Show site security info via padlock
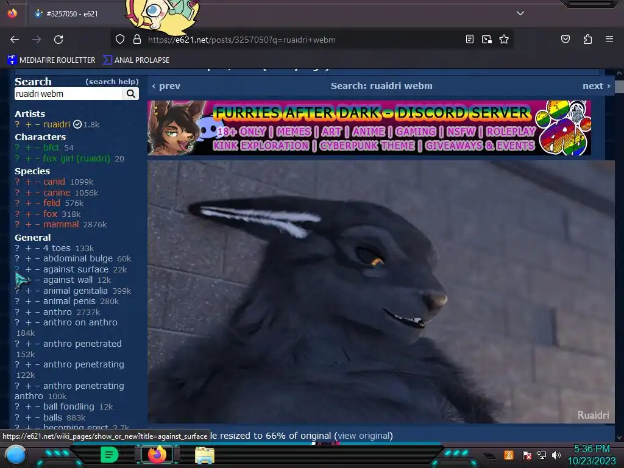 point(137,40)
